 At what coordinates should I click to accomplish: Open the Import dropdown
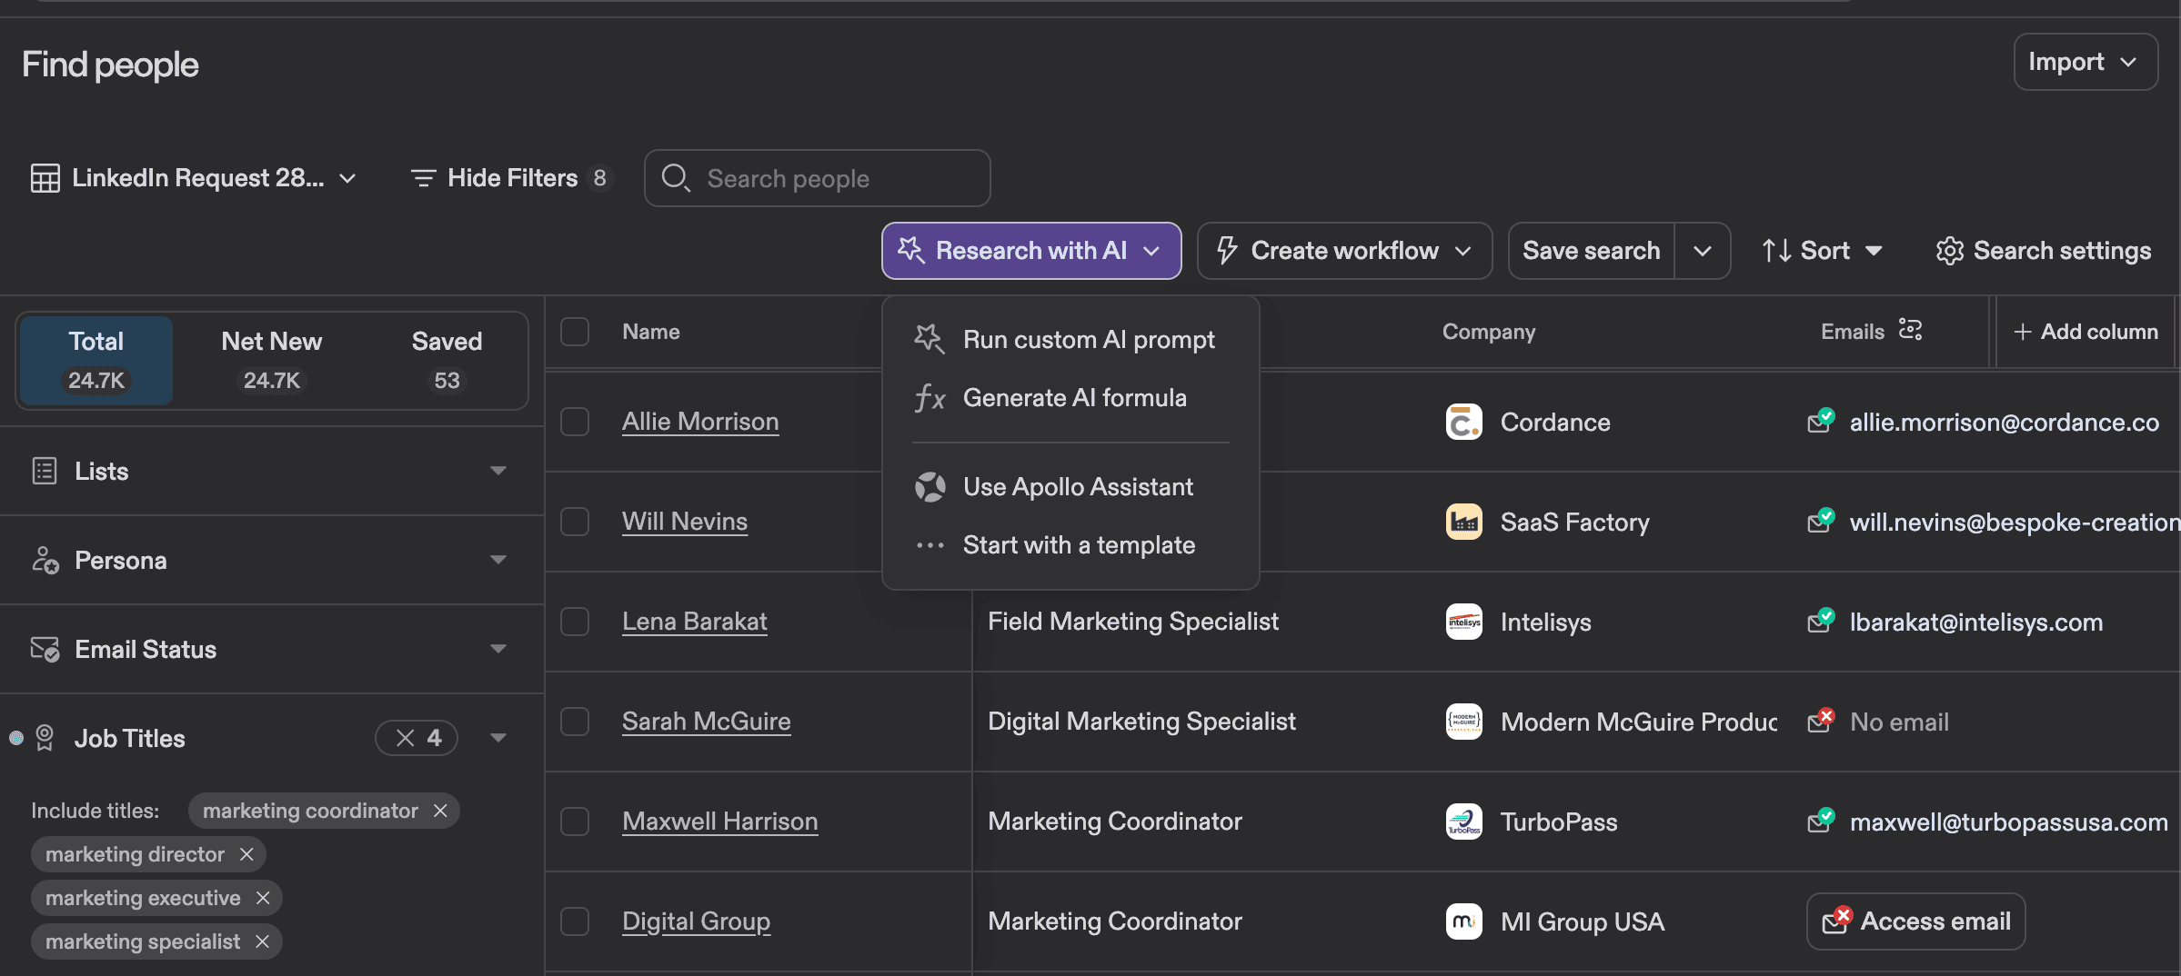[2086, 62]
